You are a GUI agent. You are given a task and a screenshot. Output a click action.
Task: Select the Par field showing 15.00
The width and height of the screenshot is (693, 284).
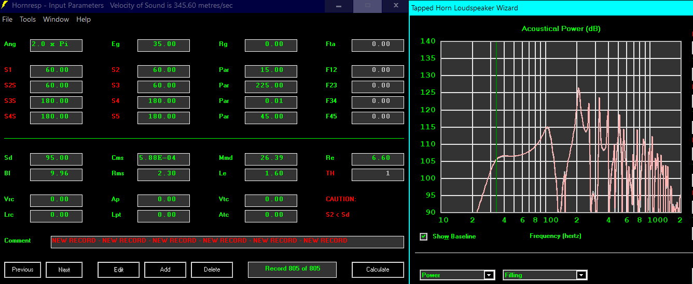pyautogui.click(x=271, y=71)
